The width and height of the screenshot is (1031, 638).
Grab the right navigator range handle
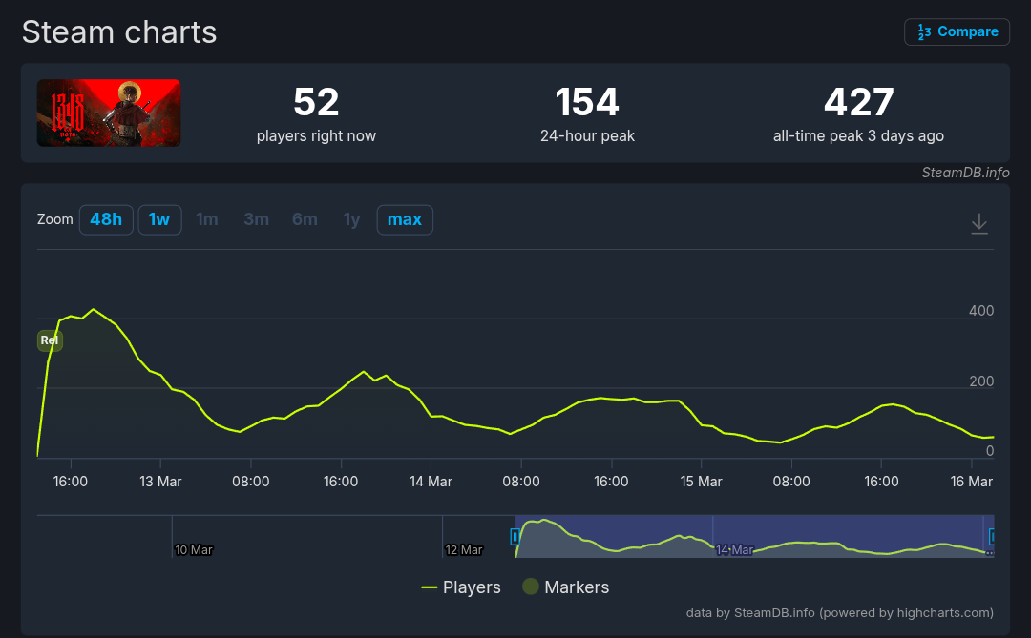[x=991, y=537]
